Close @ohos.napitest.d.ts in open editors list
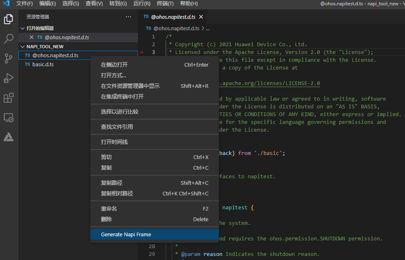 coord(32,37)
